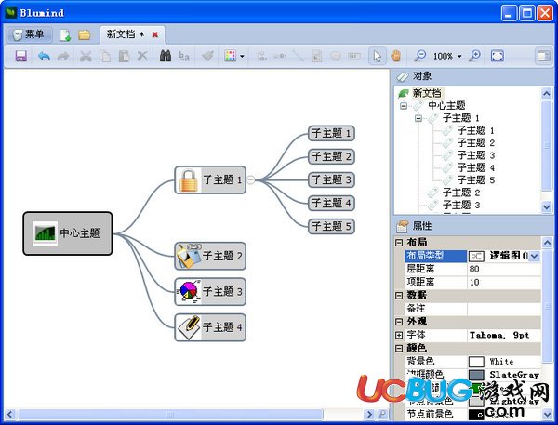Click the Save disk icon
The image size is (558, 425).
click(21, 56)
